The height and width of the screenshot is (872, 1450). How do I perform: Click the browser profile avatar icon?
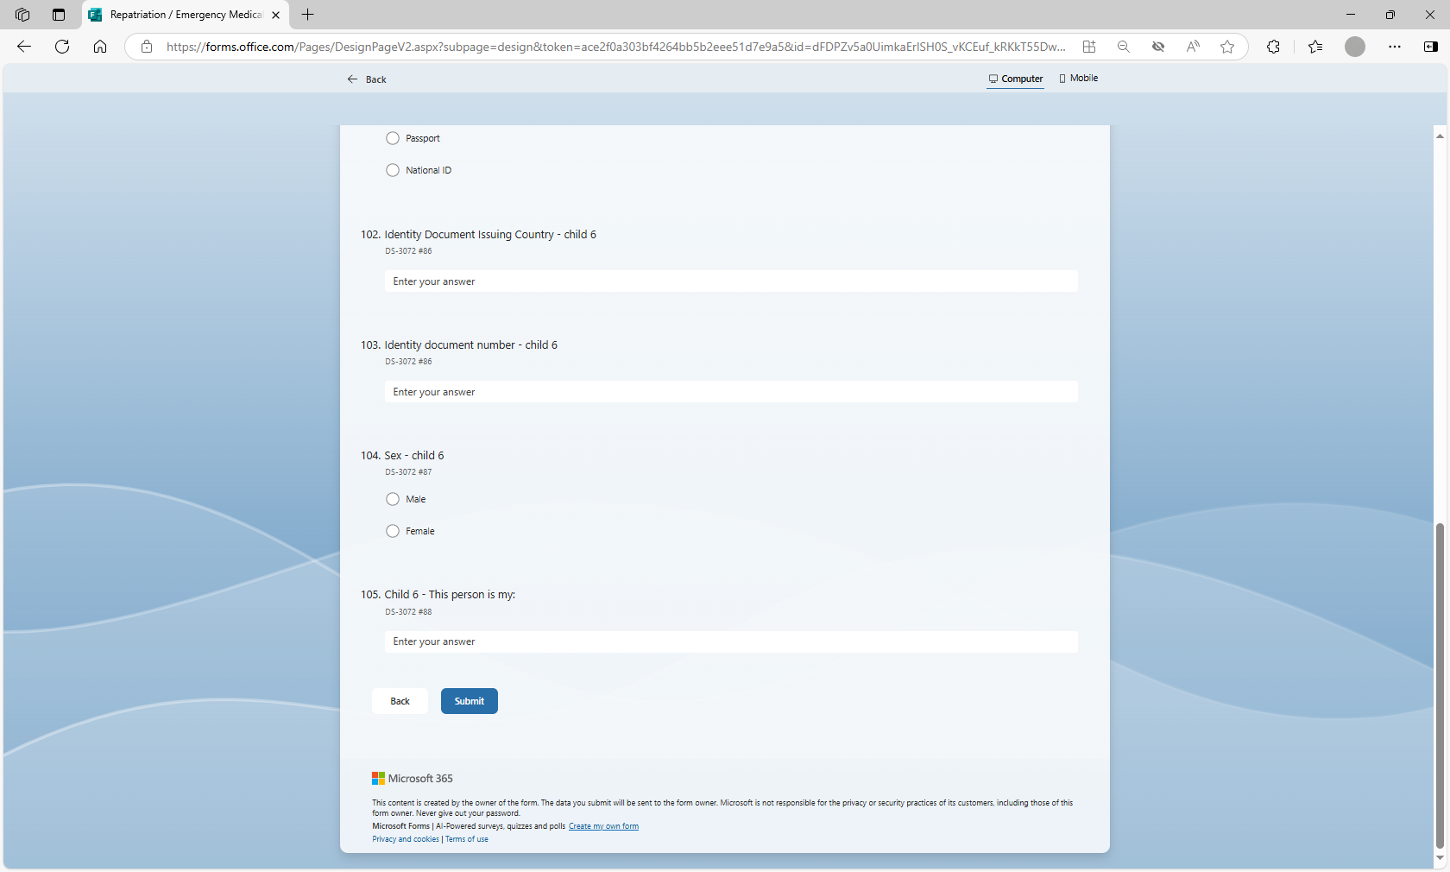[1354, 47]
